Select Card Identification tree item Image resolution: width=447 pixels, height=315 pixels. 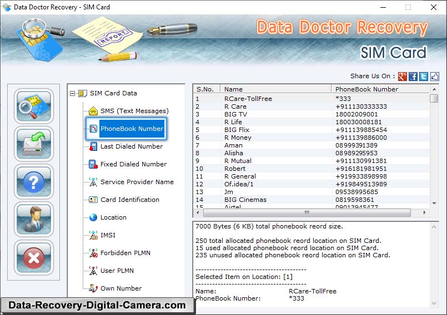click(130, 200)
